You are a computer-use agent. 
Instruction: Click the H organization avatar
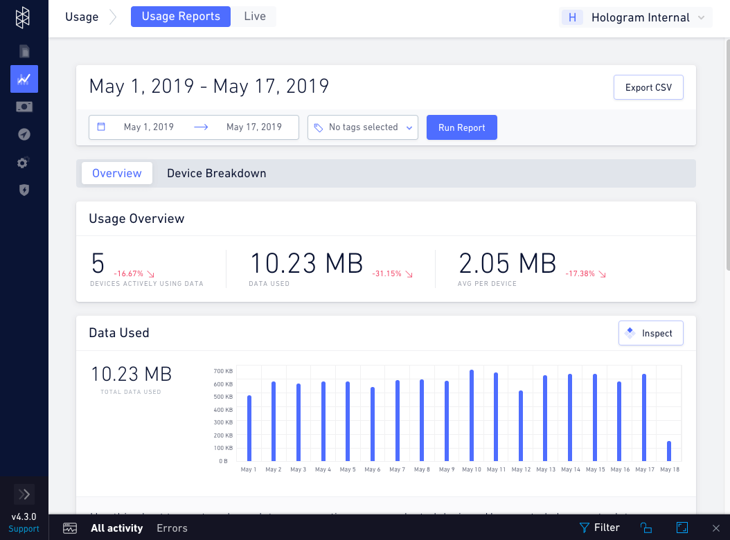572,18
